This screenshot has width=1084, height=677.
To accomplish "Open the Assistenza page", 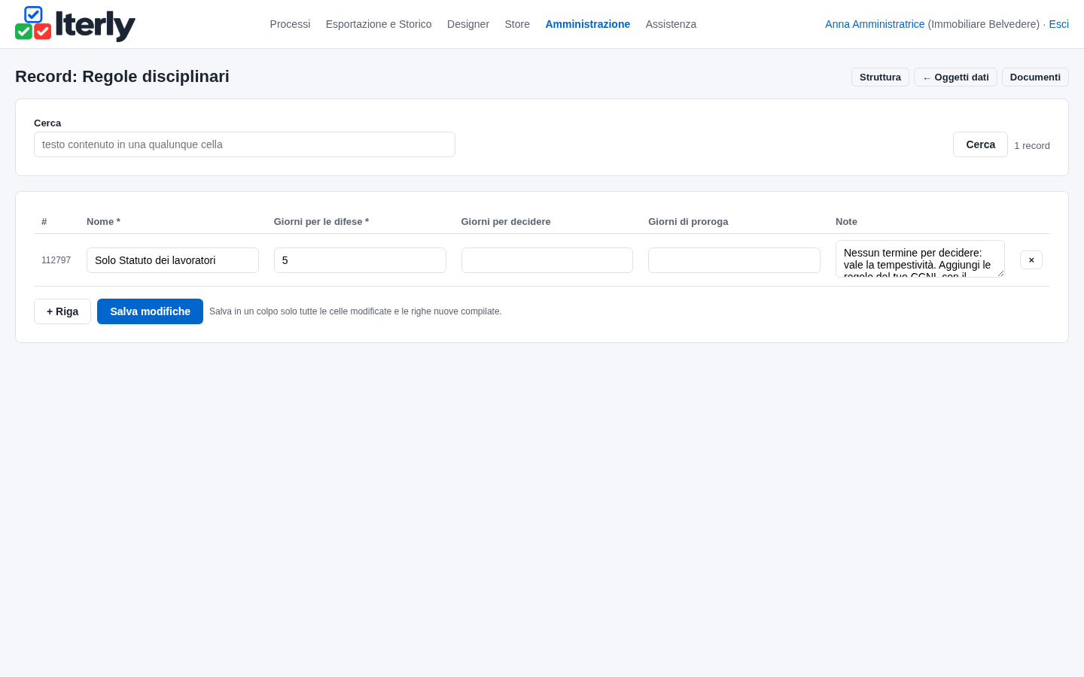I will click(x=671, y=24).
